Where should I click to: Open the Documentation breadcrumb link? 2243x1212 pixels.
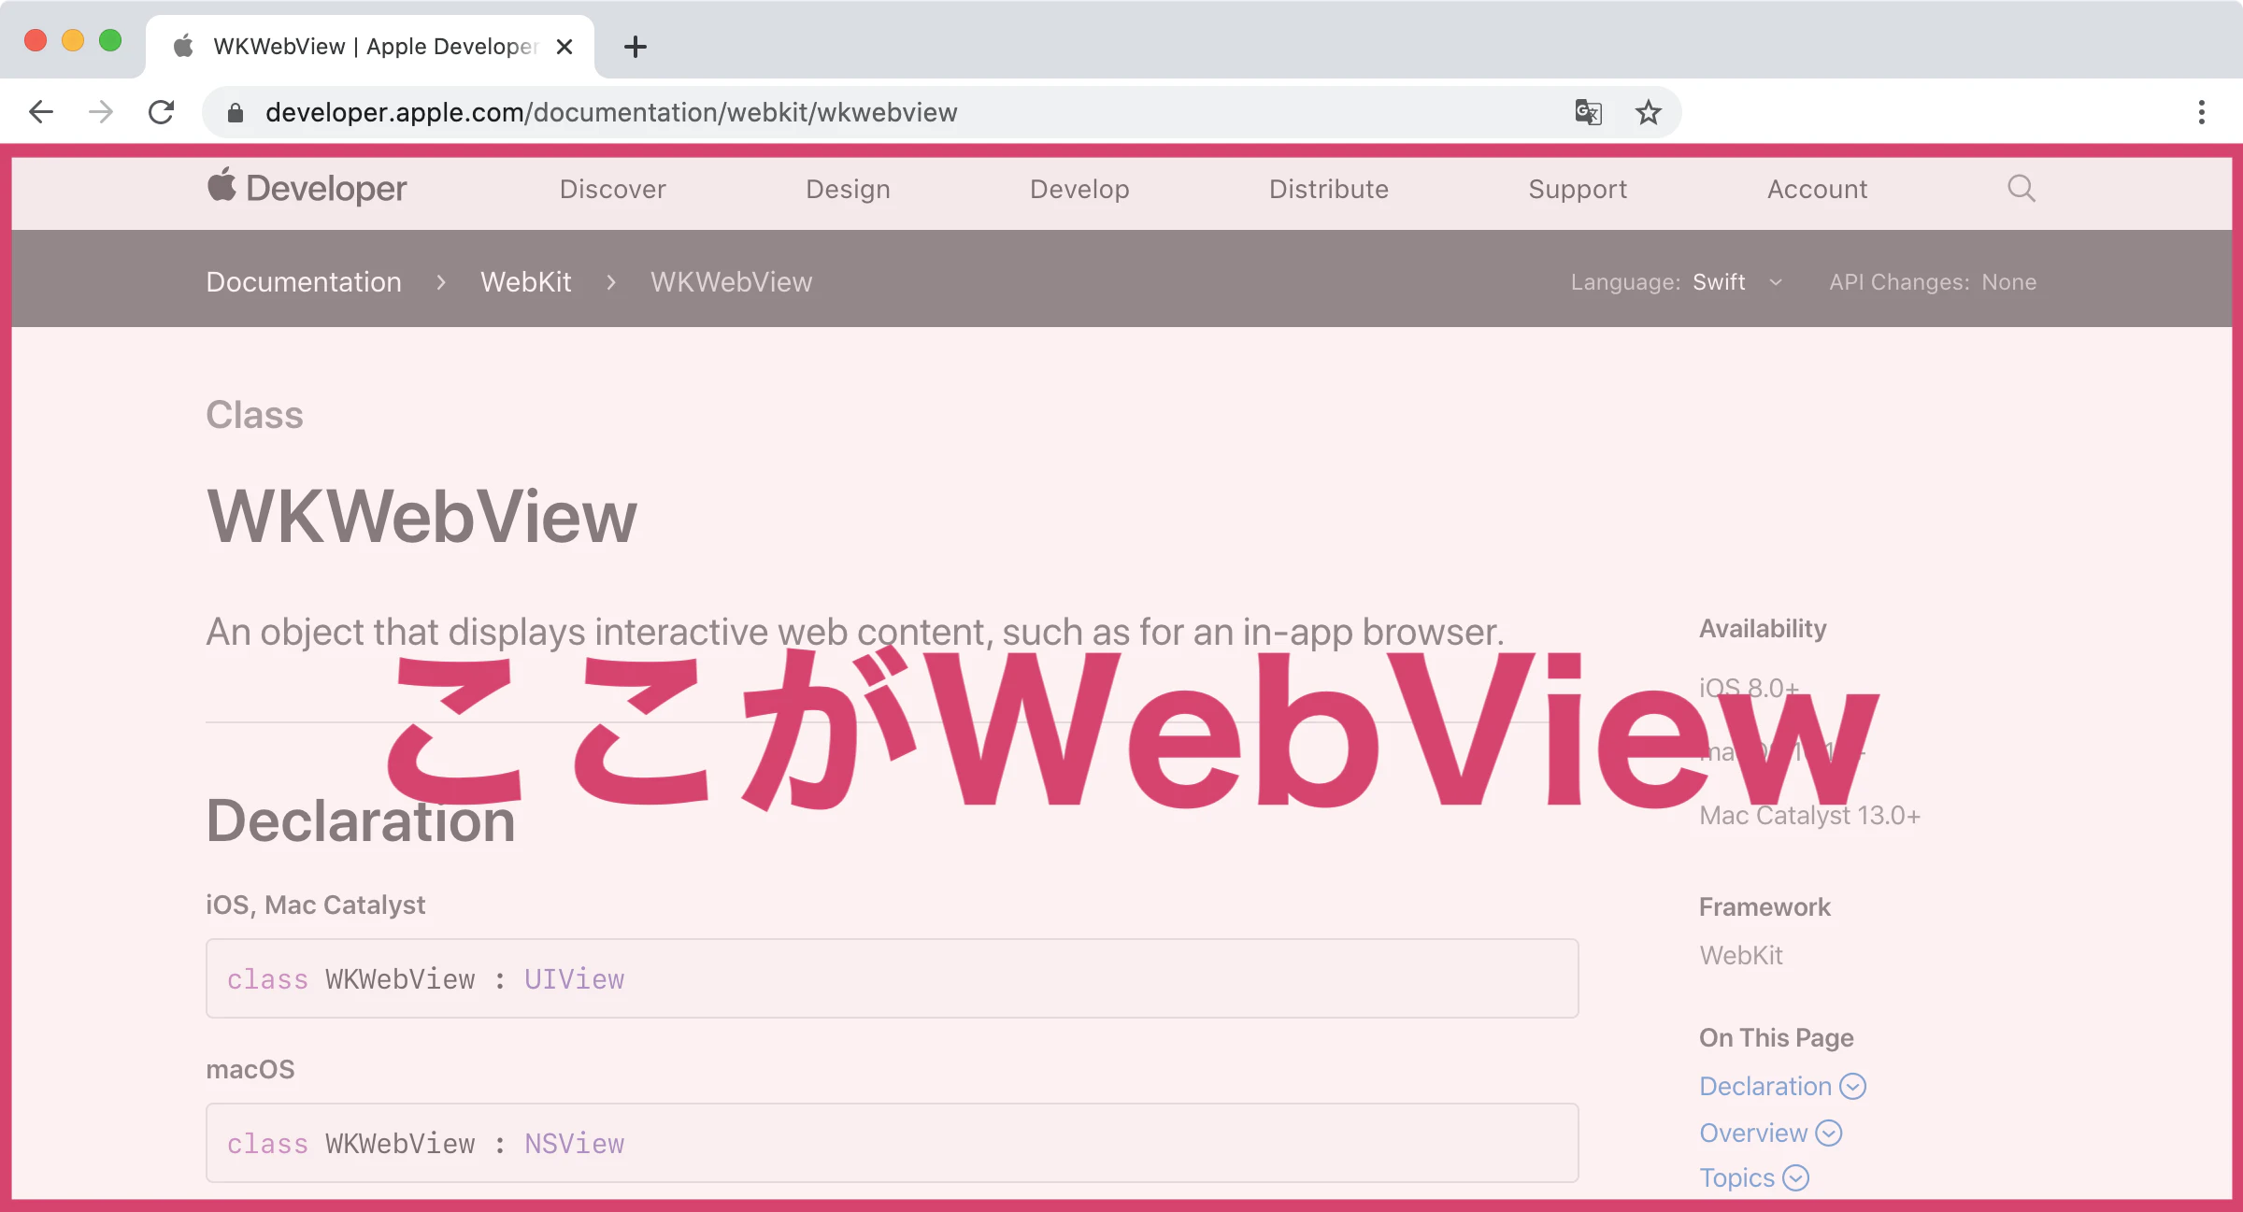click(304, 281)
